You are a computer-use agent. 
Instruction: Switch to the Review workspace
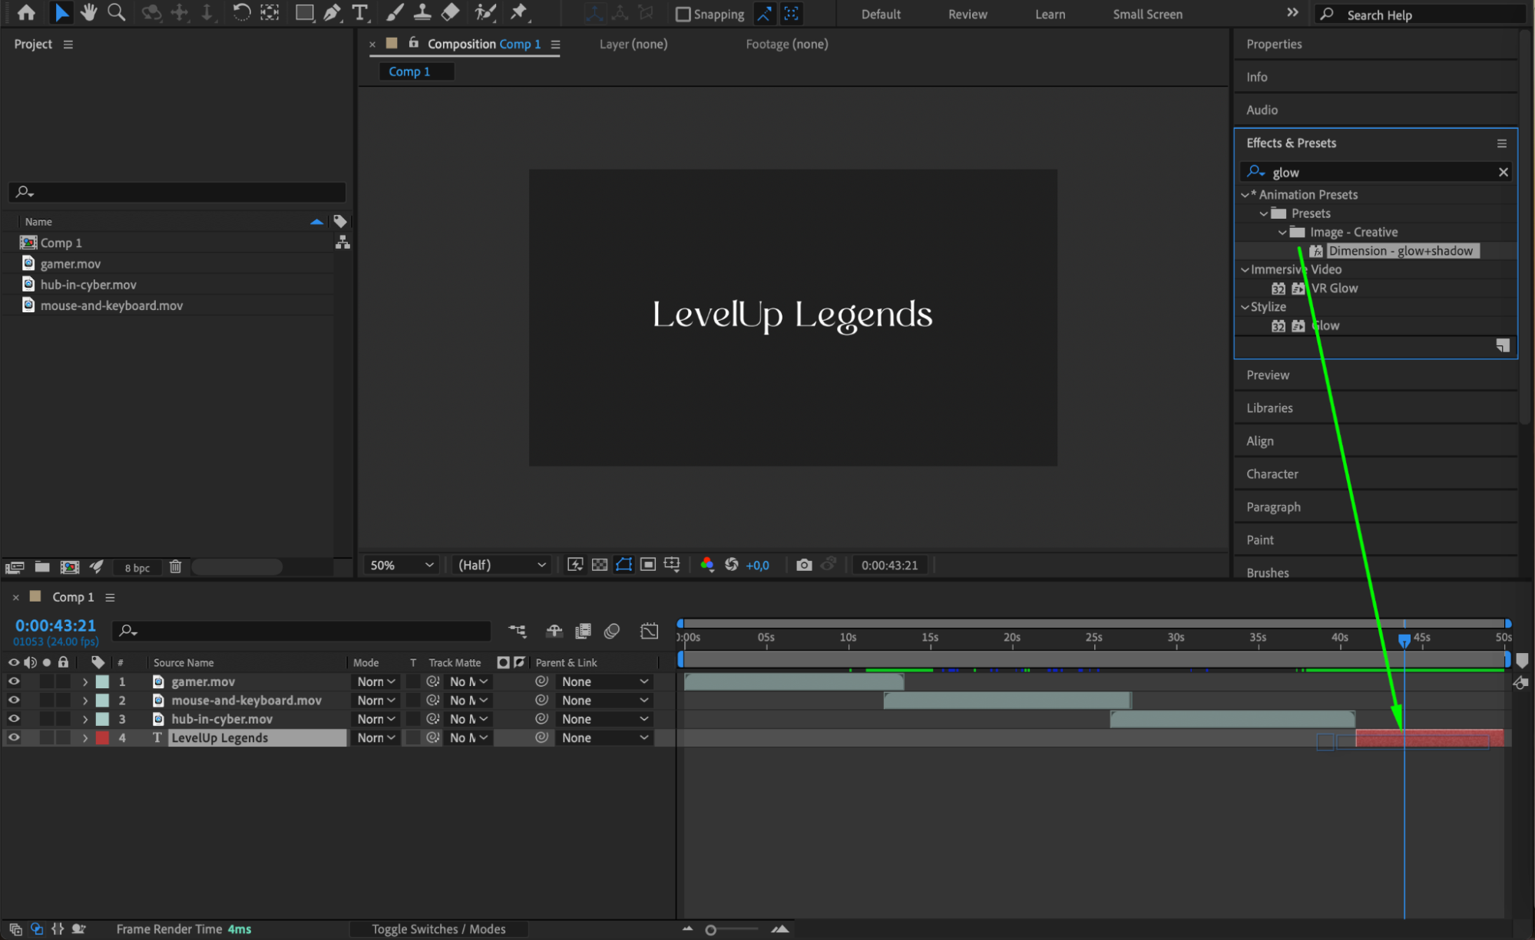point(967,14)
